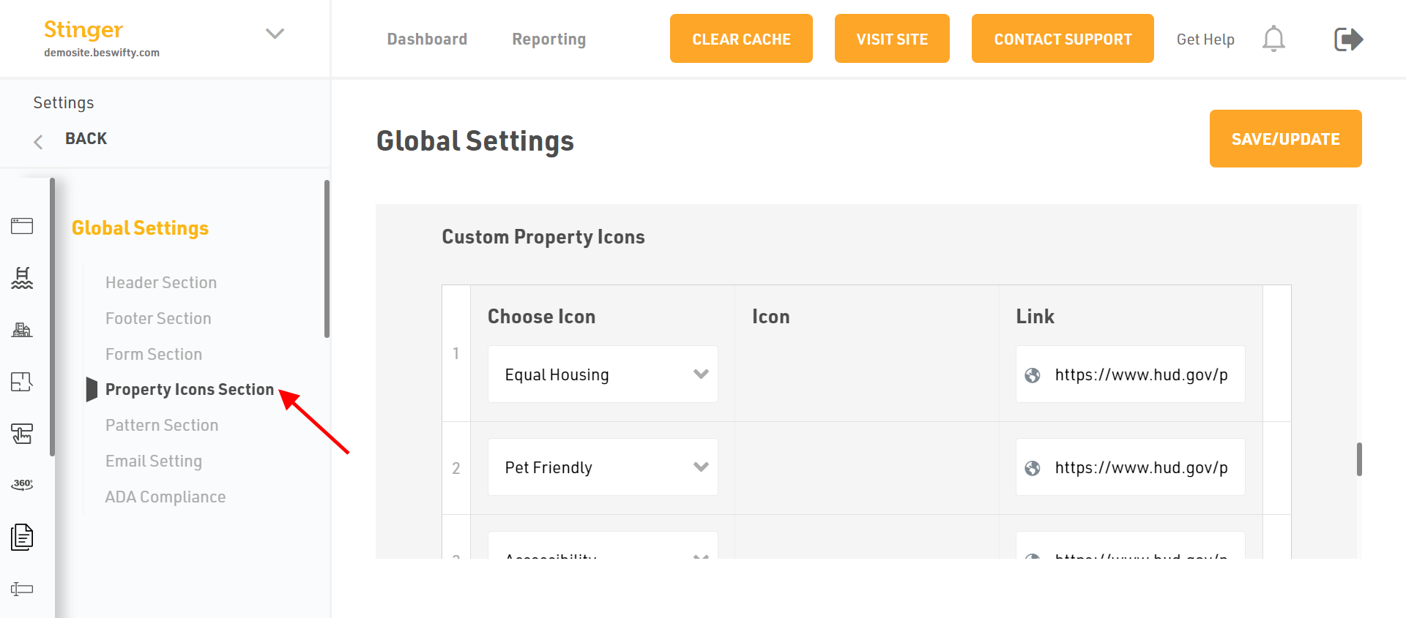Click the first row Link URL field
This screenshot has height=618, width=1406.
click(x=1141, y=374)
